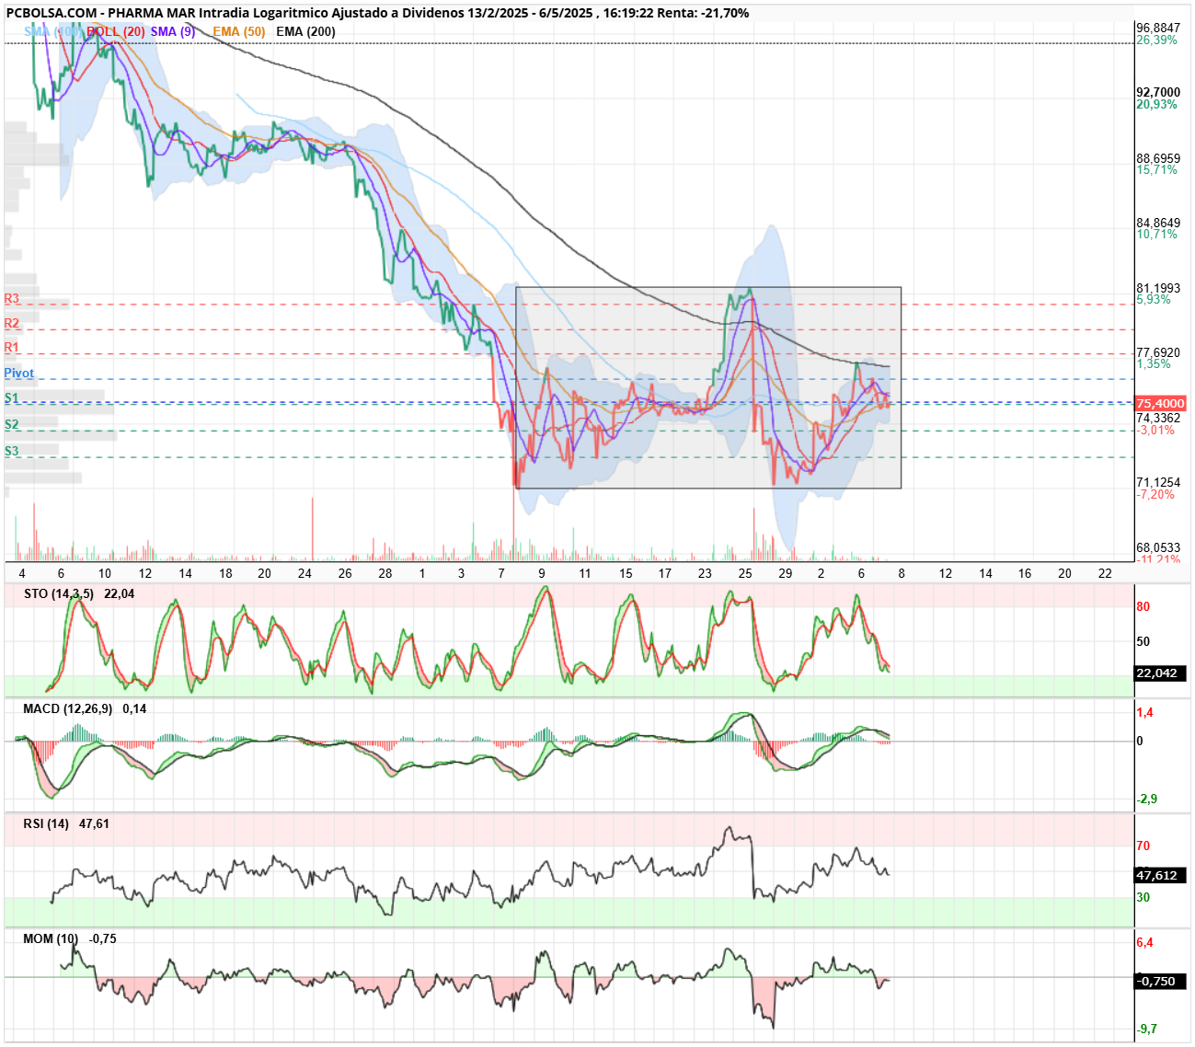Click date label 18 on time axis
Screen dimensions: 1195x1047
pyautogui.click(x=225, y=573)
